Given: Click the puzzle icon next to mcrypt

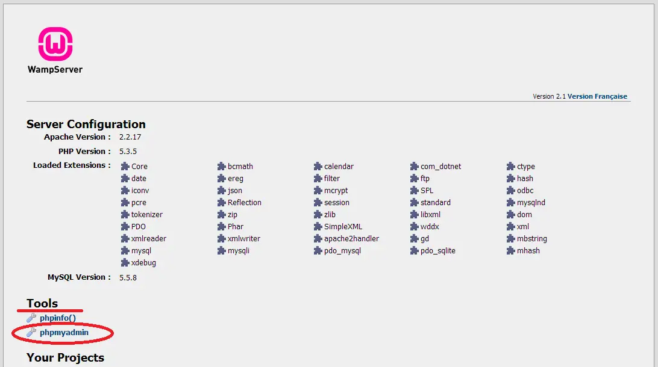Looking at the screenshot, I should click(318, 191).
